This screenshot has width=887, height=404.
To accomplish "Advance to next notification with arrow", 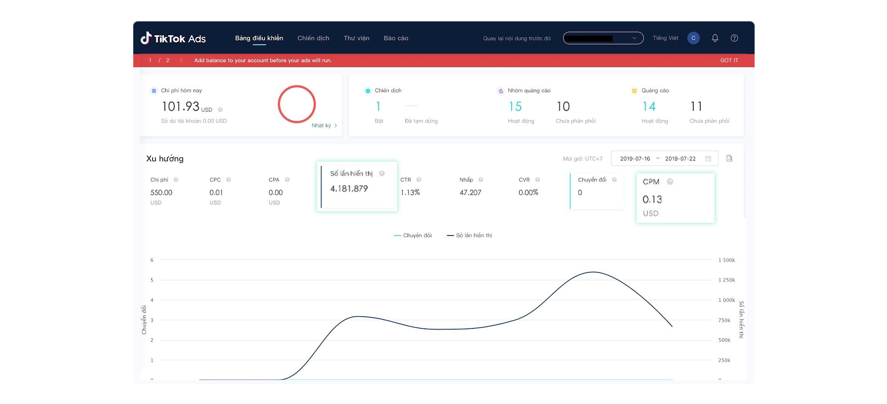I will 181,61.
